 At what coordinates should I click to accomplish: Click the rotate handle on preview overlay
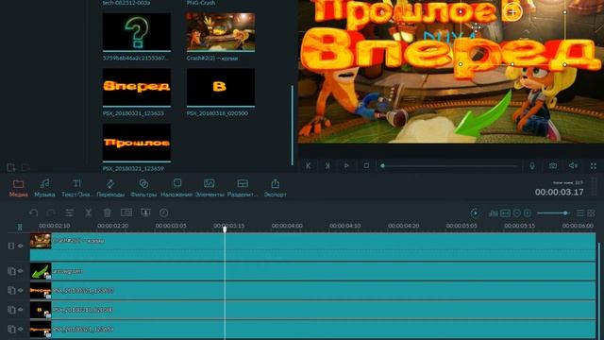click(512, 12)
